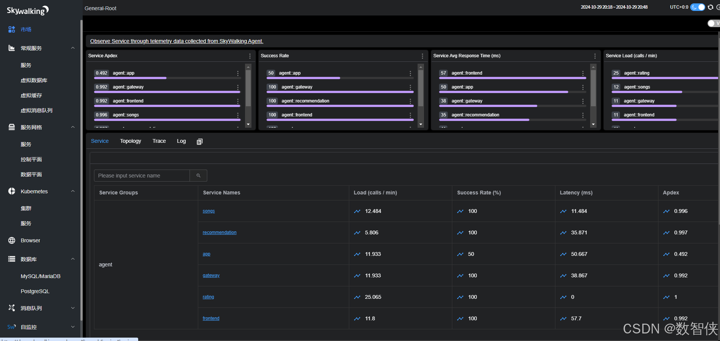The image size is (720, 341).
Task: Collapse the 常规服务 menu section
Action: coord(73,48)
